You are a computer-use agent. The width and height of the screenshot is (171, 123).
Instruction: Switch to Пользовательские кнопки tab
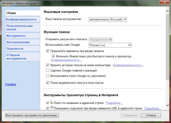click(x=19, y=27)
